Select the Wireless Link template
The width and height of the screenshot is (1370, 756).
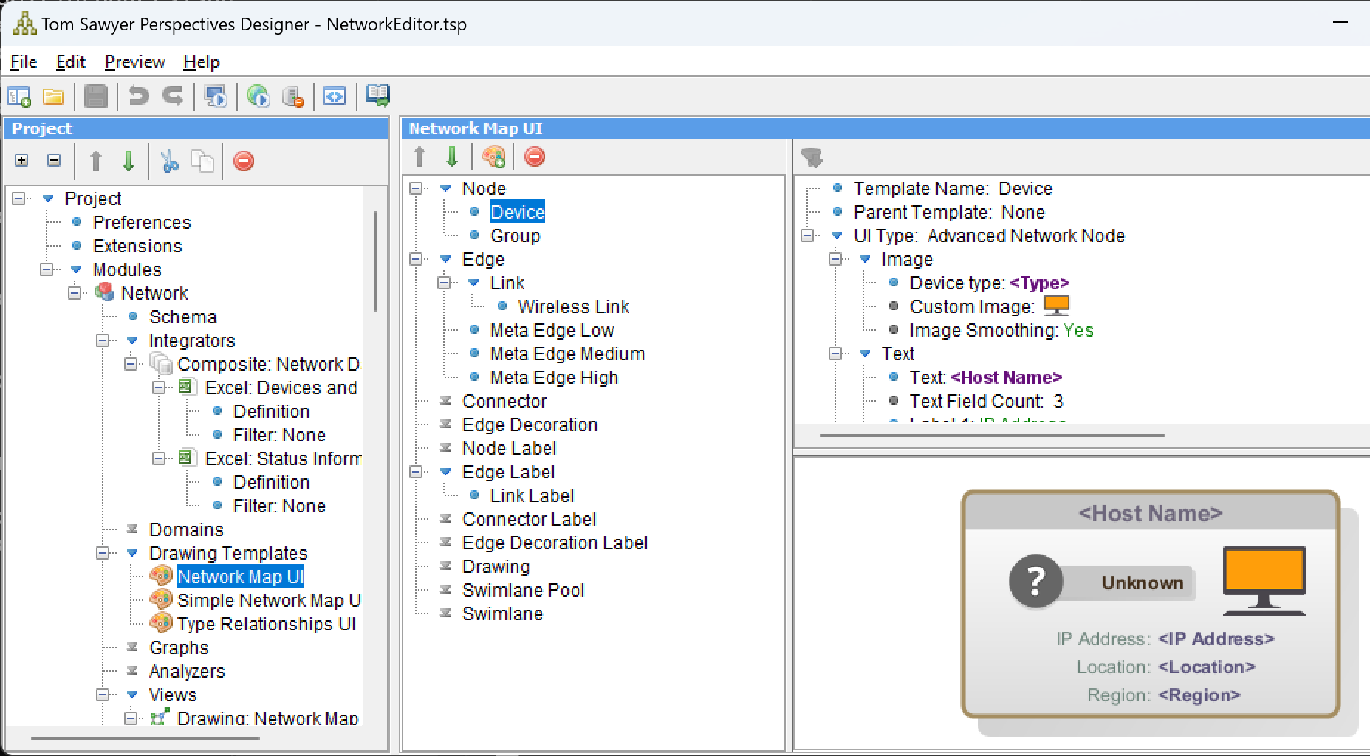pos(574,306)
